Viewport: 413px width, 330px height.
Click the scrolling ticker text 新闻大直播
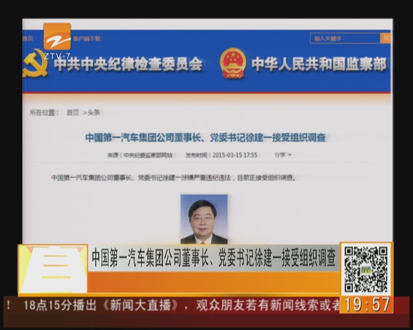[140, 305]
